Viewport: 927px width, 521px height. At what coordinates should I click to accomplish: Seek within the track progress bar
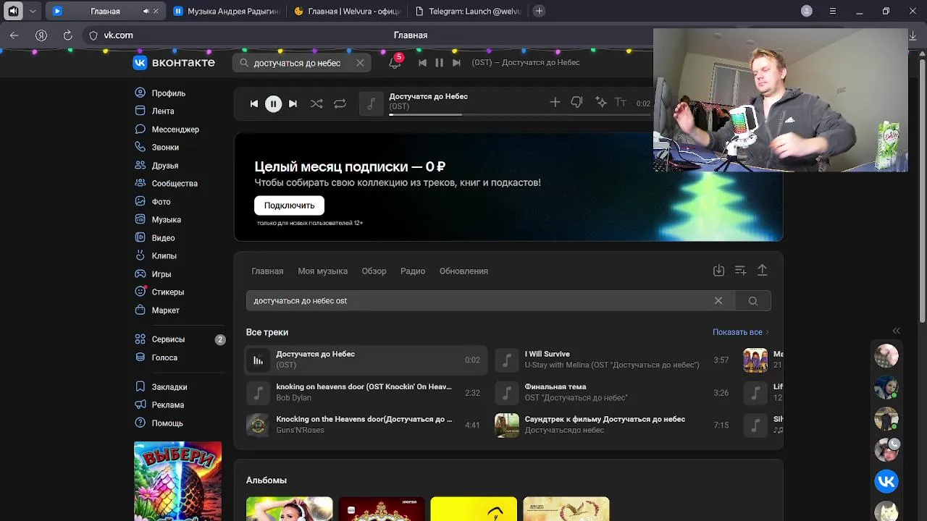click(520, 114)
